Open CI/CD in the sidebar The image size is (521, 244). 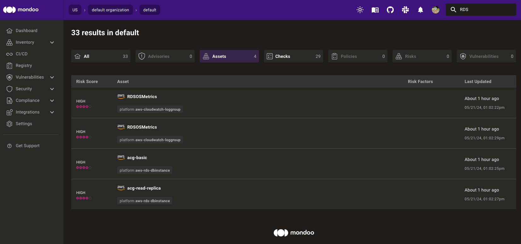tap(21, 54)
